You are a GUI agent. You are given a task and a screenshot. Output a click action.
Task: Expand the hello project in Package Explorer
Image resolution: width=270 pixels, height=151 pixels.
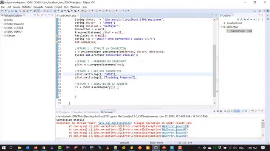(2, 20)
